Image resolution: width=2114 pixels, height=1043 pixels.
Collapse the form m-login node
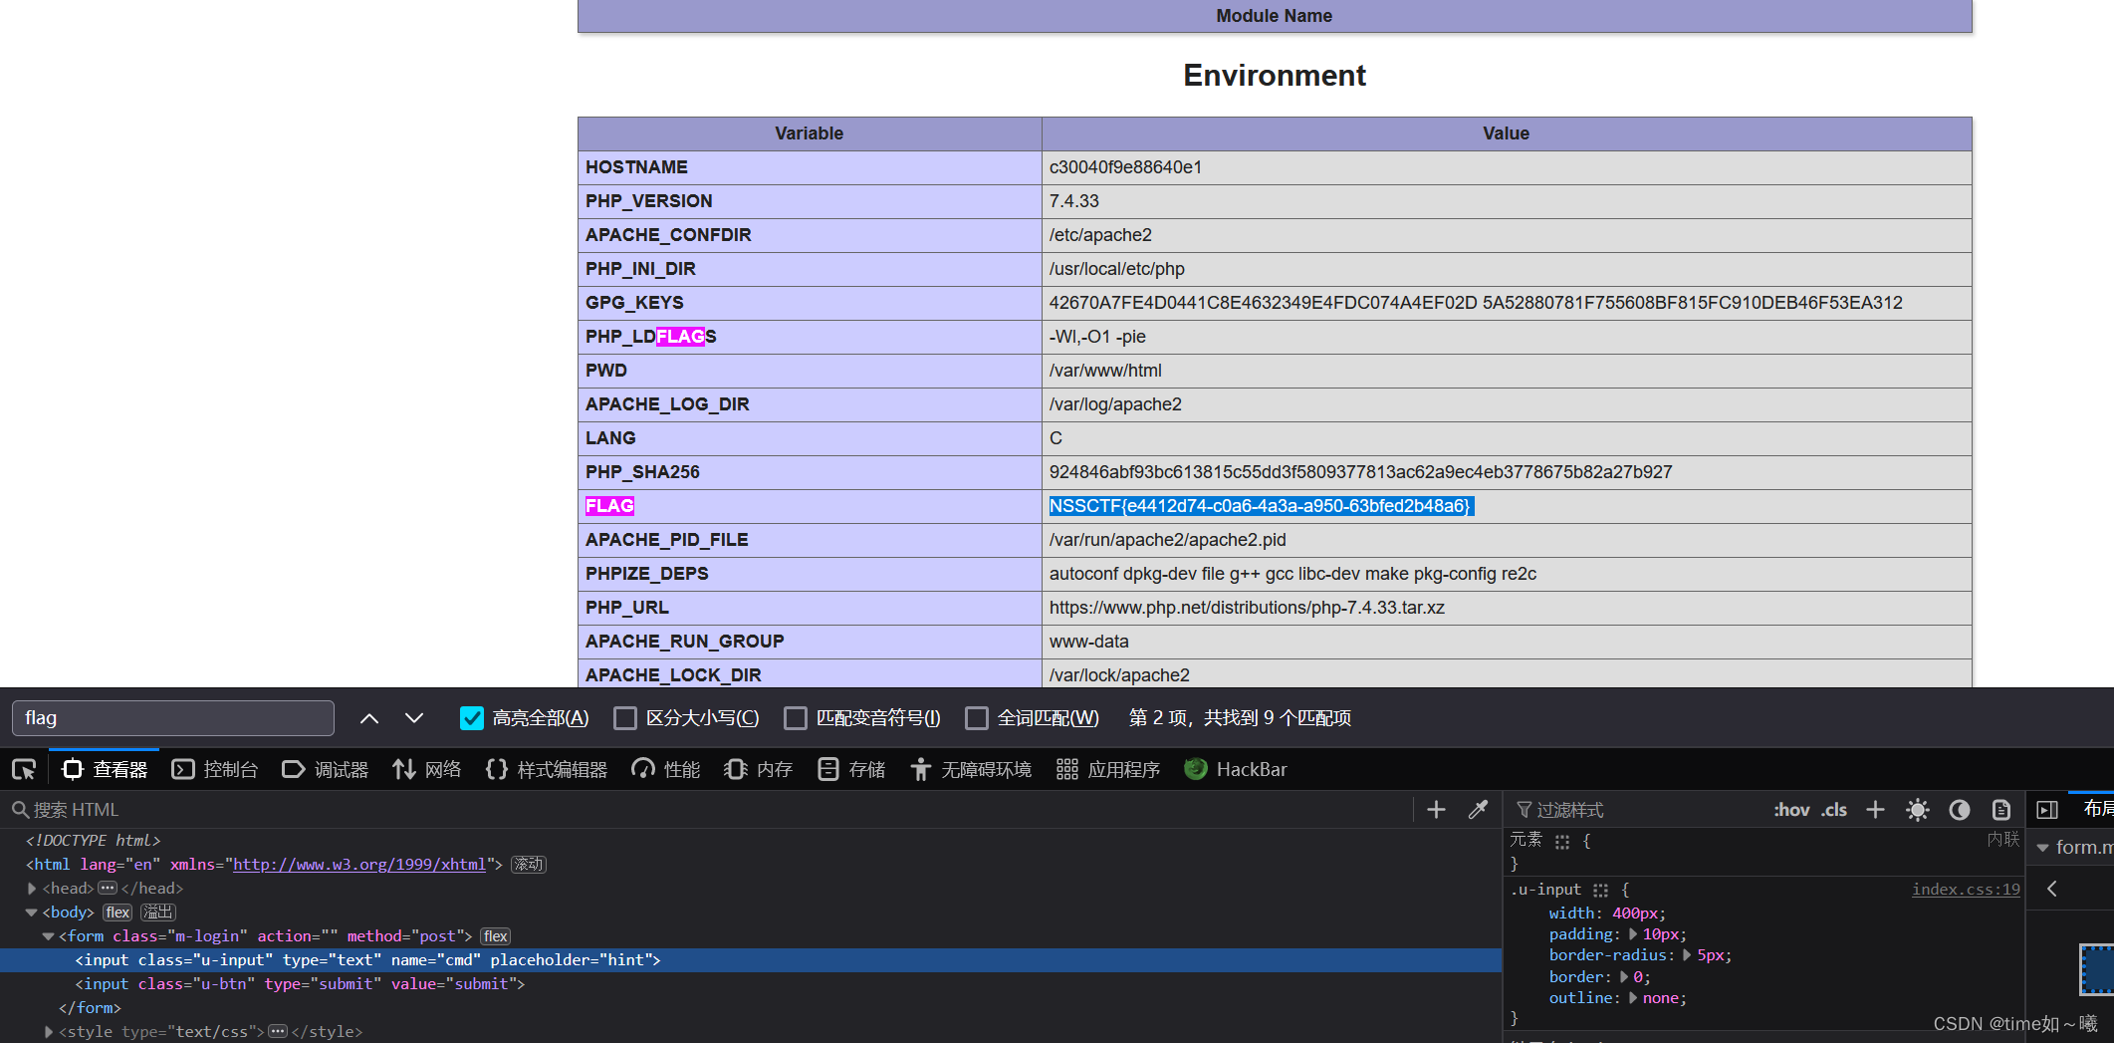[x=48, y=936]
